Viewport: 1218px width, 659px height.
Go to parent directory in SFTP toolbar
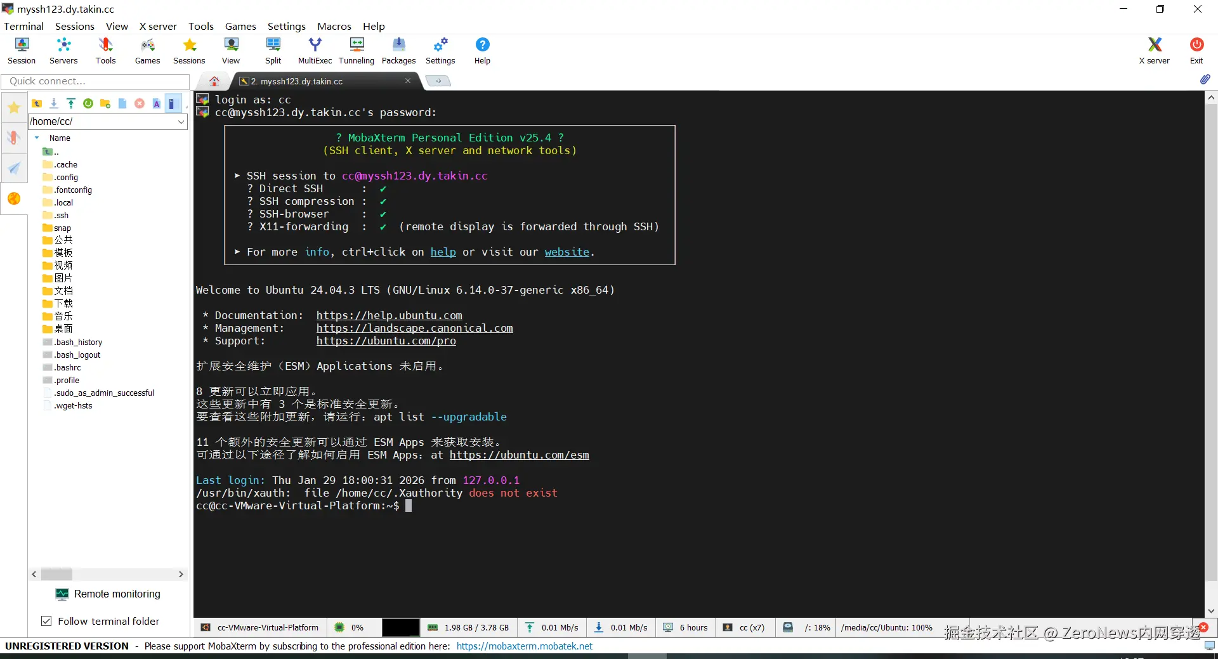37,103
